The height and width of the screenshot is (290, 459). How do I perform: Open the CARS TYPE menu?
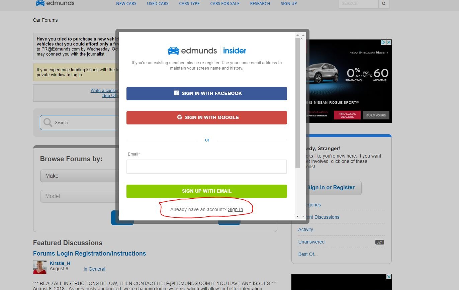coord(189,4)
